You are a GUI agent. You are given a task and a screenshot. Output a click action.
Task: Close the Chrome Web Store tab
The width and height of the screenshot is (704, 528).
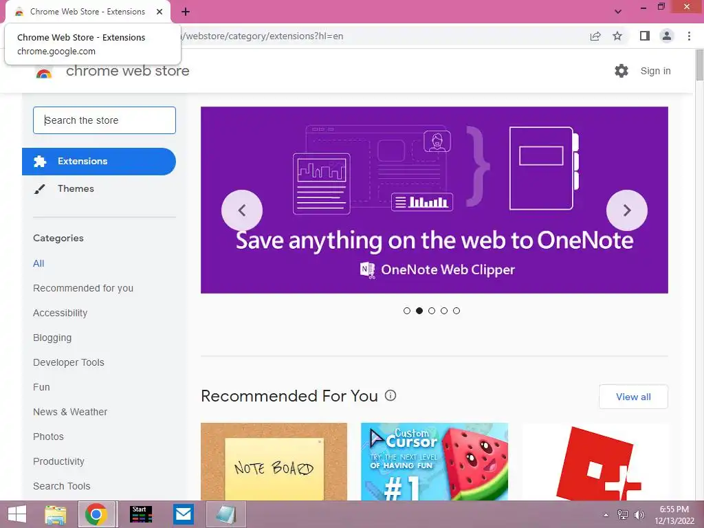(x=159, y=12)
